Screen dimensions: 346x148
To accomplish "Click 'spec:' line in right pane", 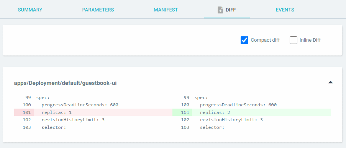I will pos(201,98).
